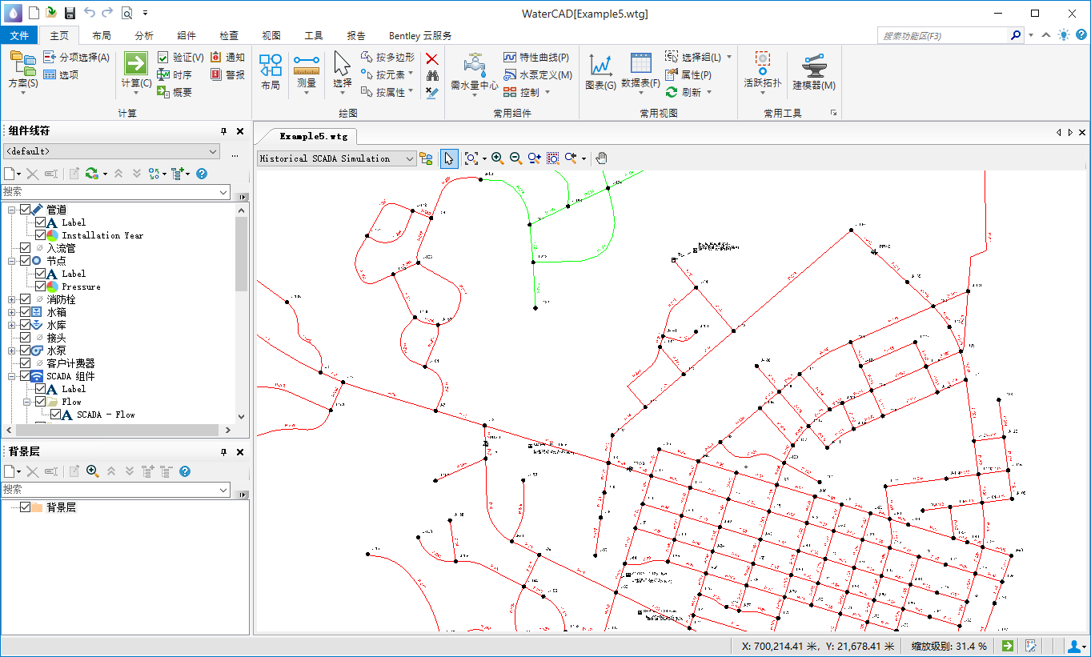Open the <default> symbology dropdown
Screen dimensions: 1091x657
[x=111, y=151]
